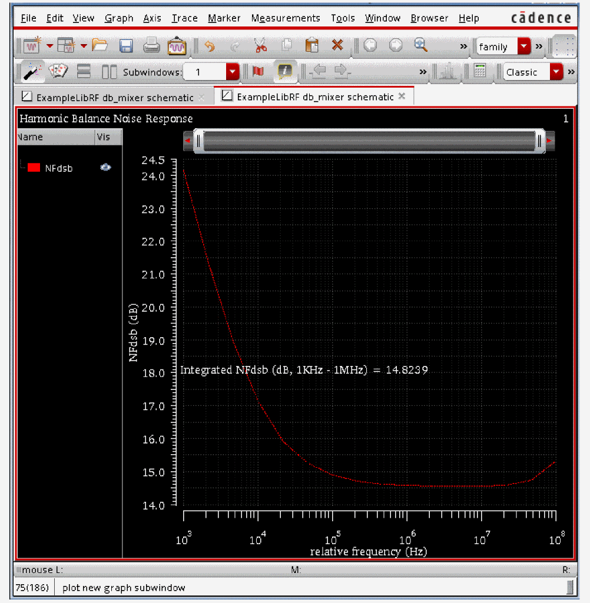
Task: Open the Marker menu
Action: pos(224,18)
